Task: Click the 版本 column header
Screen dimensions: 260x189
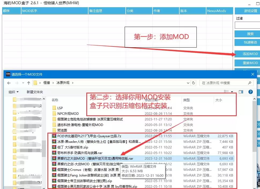Action: point(193,11)
